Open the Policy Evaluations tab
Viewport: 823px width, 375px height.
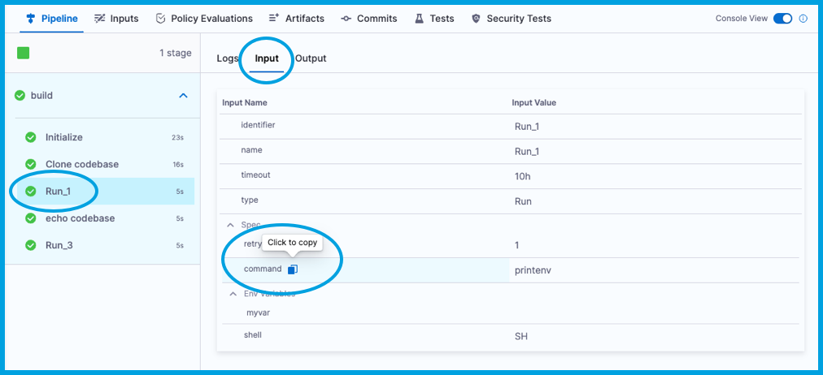203,19
